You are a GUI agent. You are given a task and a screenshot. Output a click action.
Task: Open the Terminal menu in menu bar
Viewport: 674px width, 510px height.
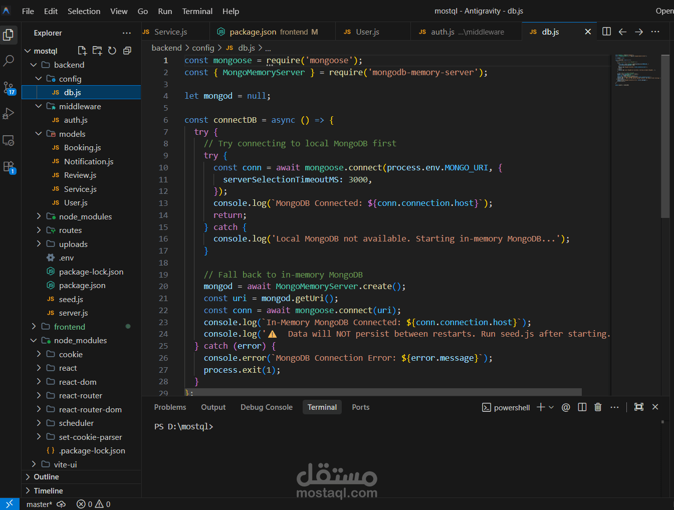pyautogui.click(x=197, y=11)
